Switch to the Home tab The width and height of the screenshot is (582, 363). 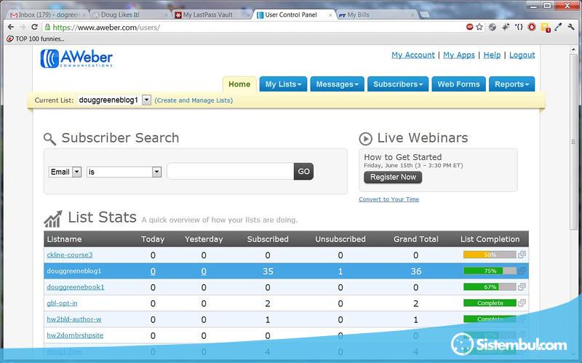click(239, 84)
